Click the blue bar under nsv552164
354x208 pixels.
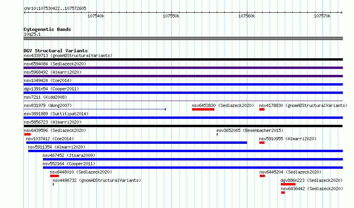193,168
